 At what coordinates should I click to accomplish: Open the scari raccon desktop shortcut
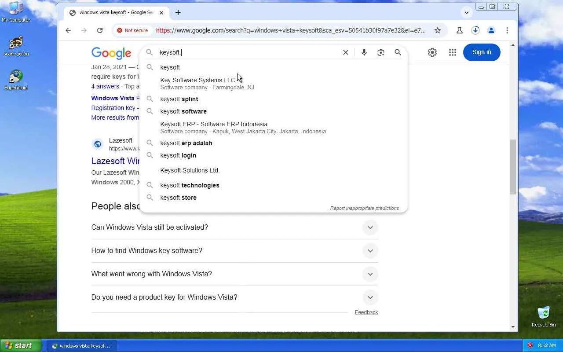pos(16,46)
